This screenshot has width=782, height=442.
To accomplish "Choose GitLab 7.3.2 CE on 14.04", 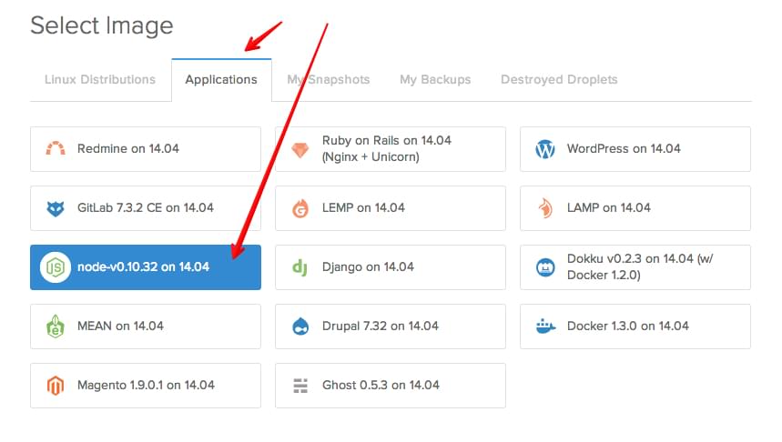I will (146, 208).
